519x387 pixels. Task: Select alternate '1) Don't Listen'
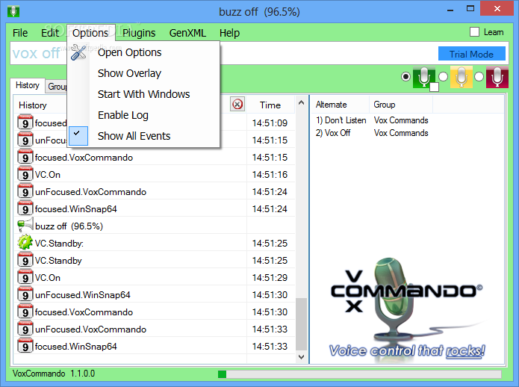click(341, 120)
